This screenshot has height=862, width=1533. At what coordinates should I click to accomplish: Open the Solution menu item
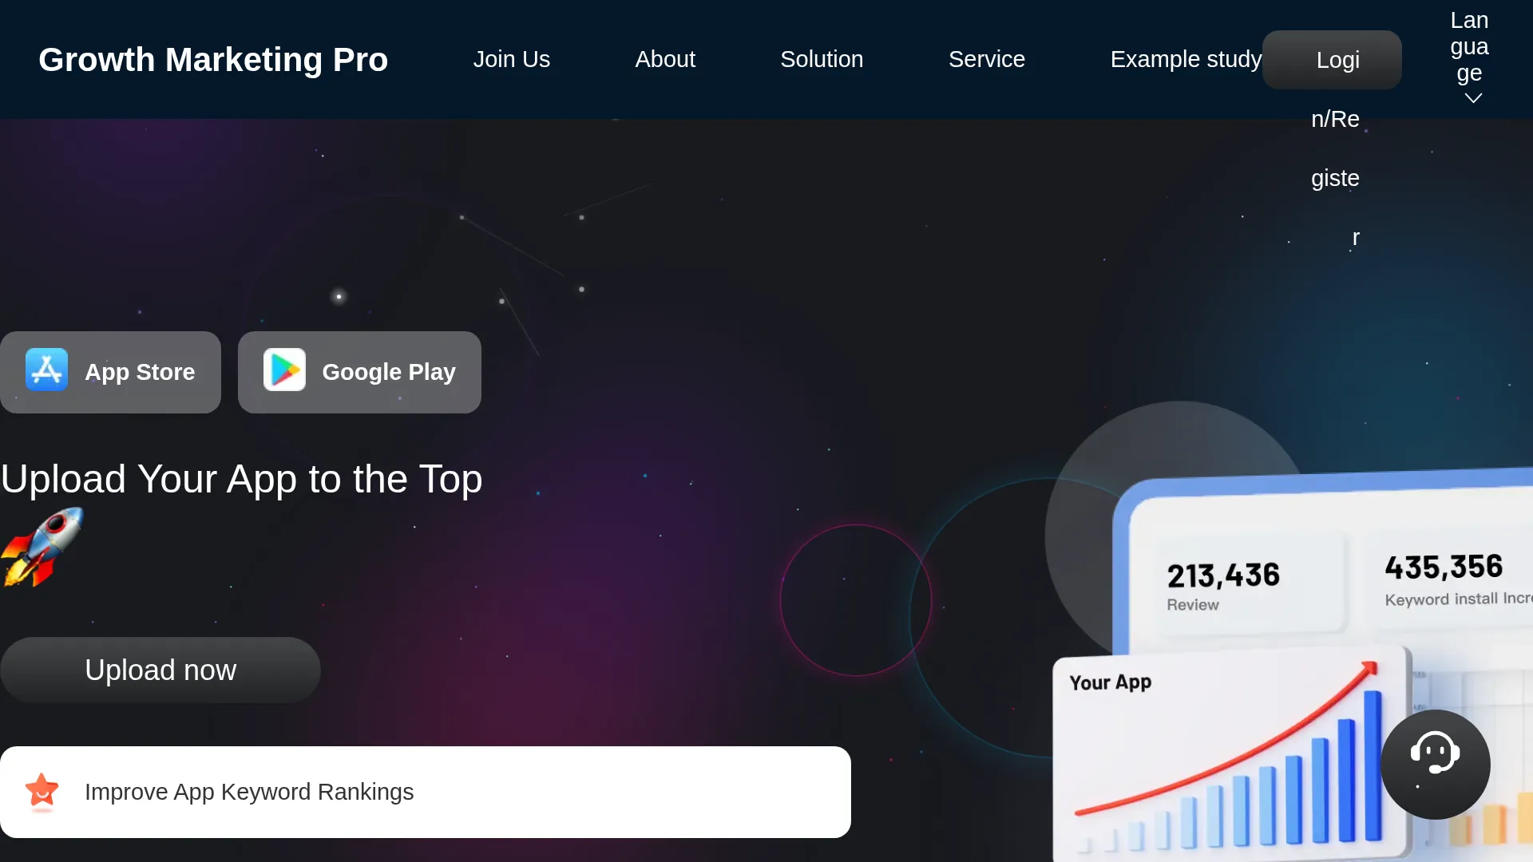822,59
